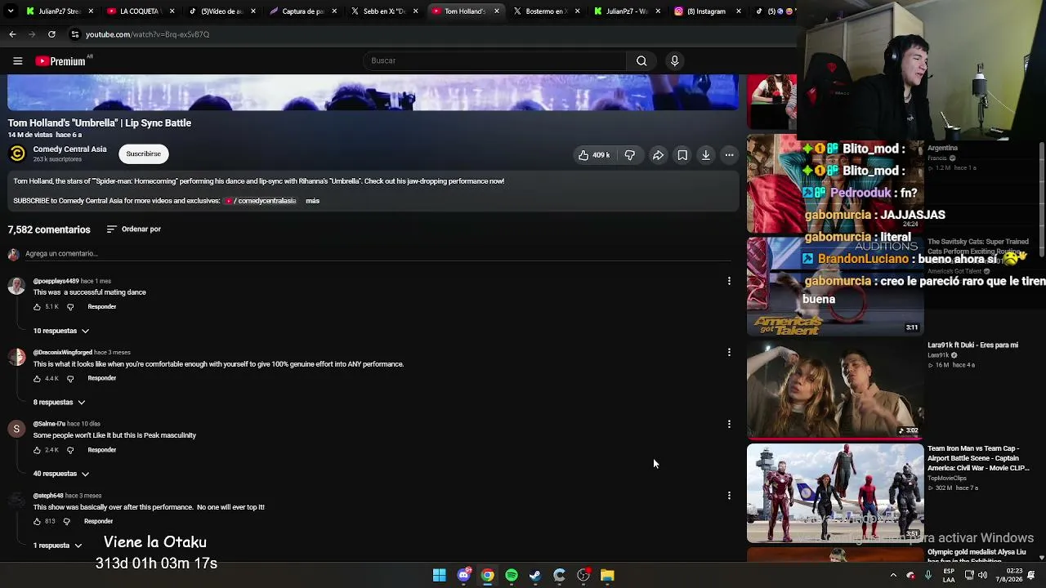Open options menu for @DraconixWingforged comment
Viewport: 1046px width, 588px height.
pos(729,353)
